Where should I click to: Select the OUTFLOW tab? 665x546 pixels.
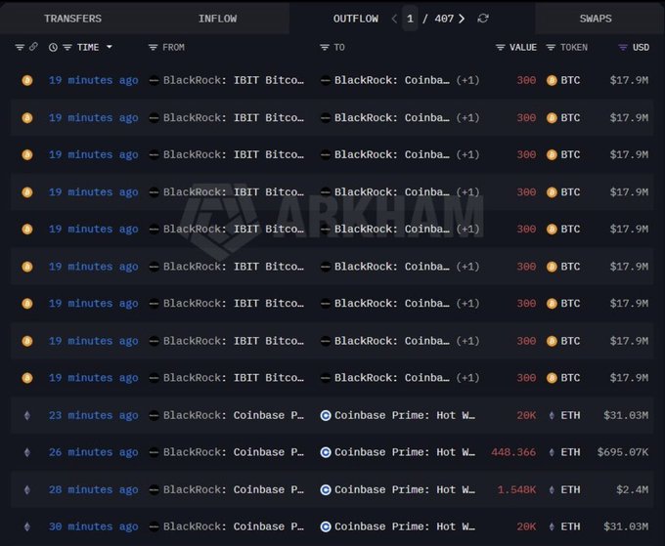355,19
